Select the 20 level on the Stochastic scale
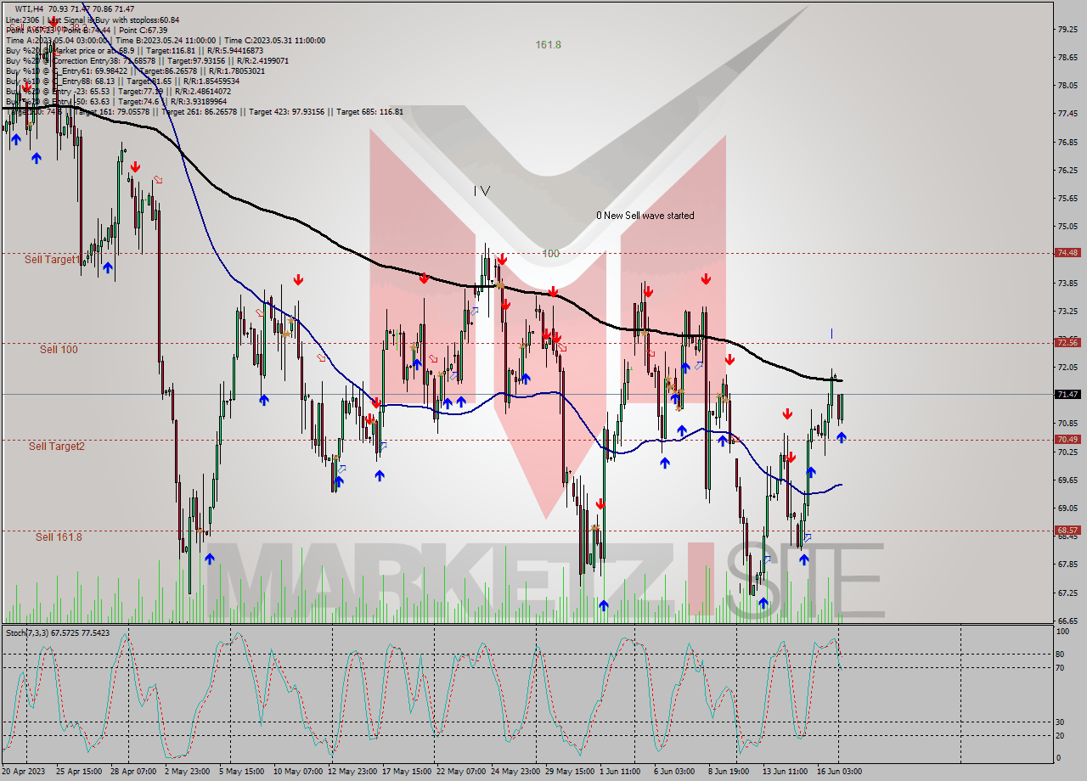Screen dimensions: 1087x781 pyautogui.click(x=1061, y=736)
